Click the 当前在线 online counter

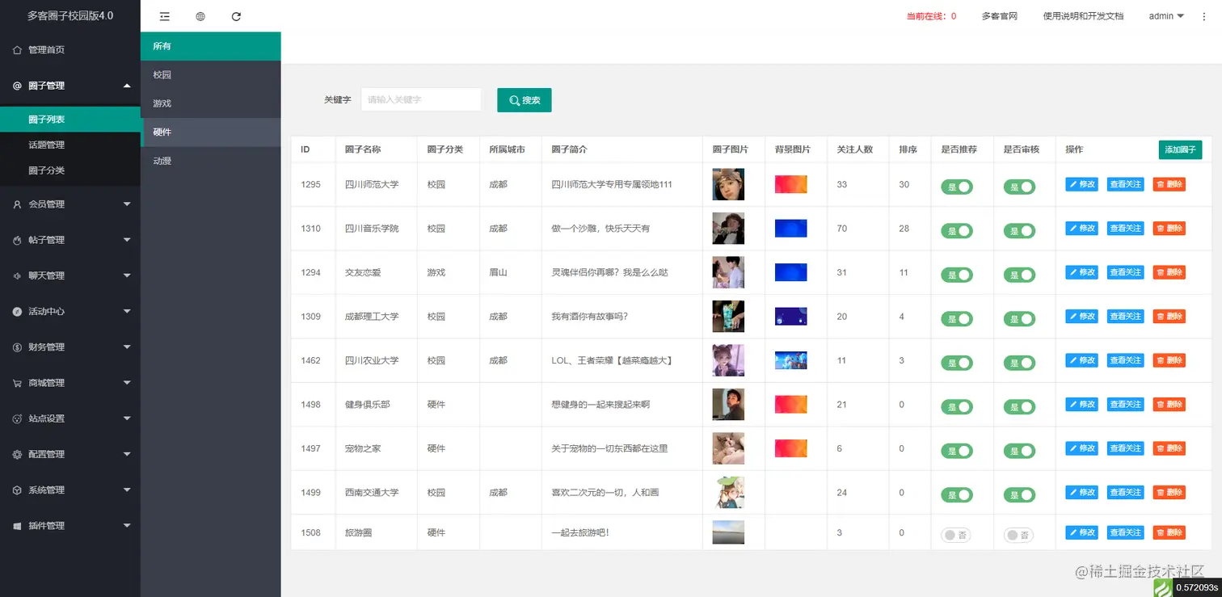931,16
